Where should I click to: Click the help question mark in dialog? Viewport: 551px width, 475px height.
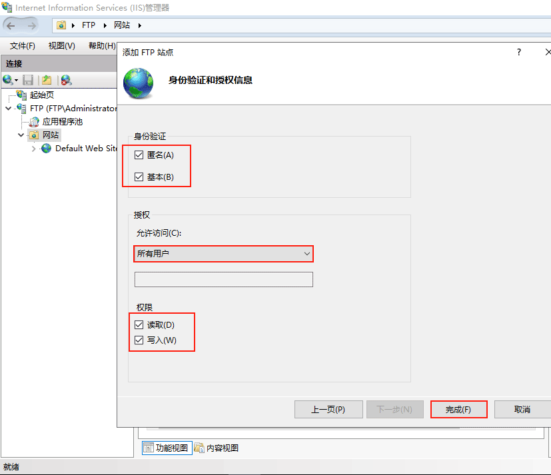coord(519,53)
